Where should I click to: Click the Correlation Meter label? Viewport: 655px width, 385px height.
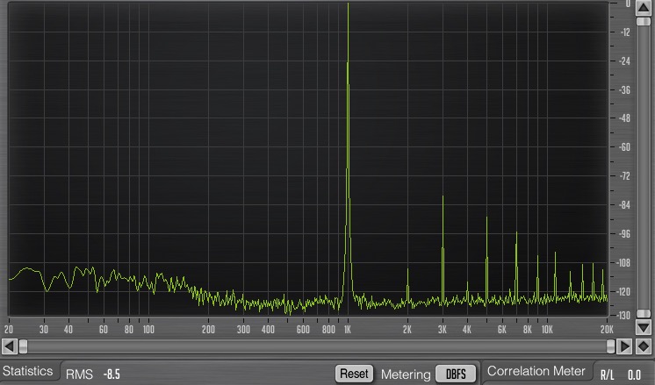(536, 371)
